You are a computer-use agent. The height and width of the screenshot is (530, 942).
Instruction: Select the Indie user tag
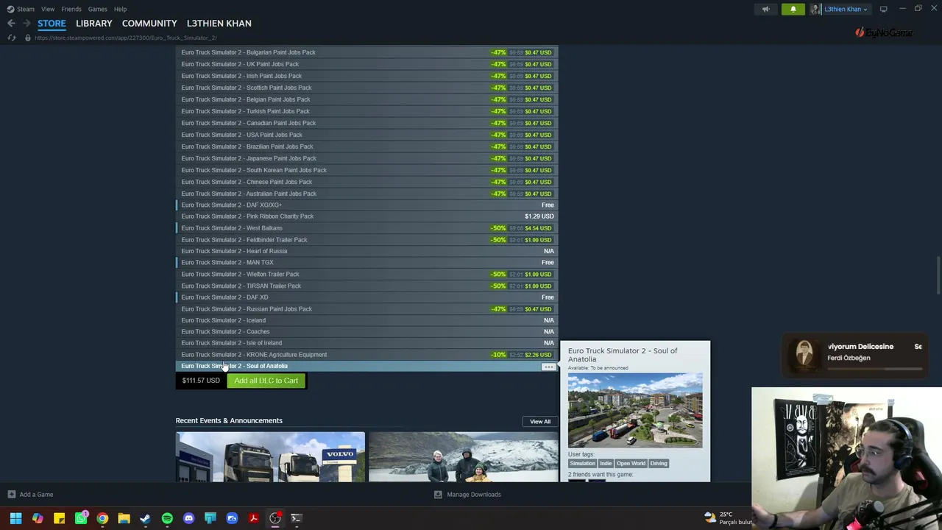coord(606,464)
